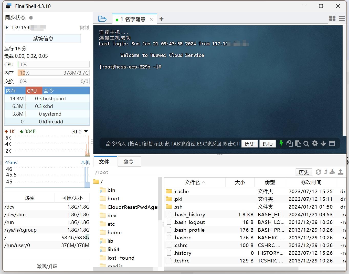Open command history with 历史 button
The width and height of the screenshot is (349, 274).
[x=250, y=144]
